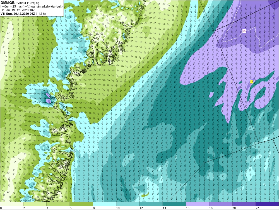Click the legend tick label 12
279x210 pixels.
pos(141,208)
